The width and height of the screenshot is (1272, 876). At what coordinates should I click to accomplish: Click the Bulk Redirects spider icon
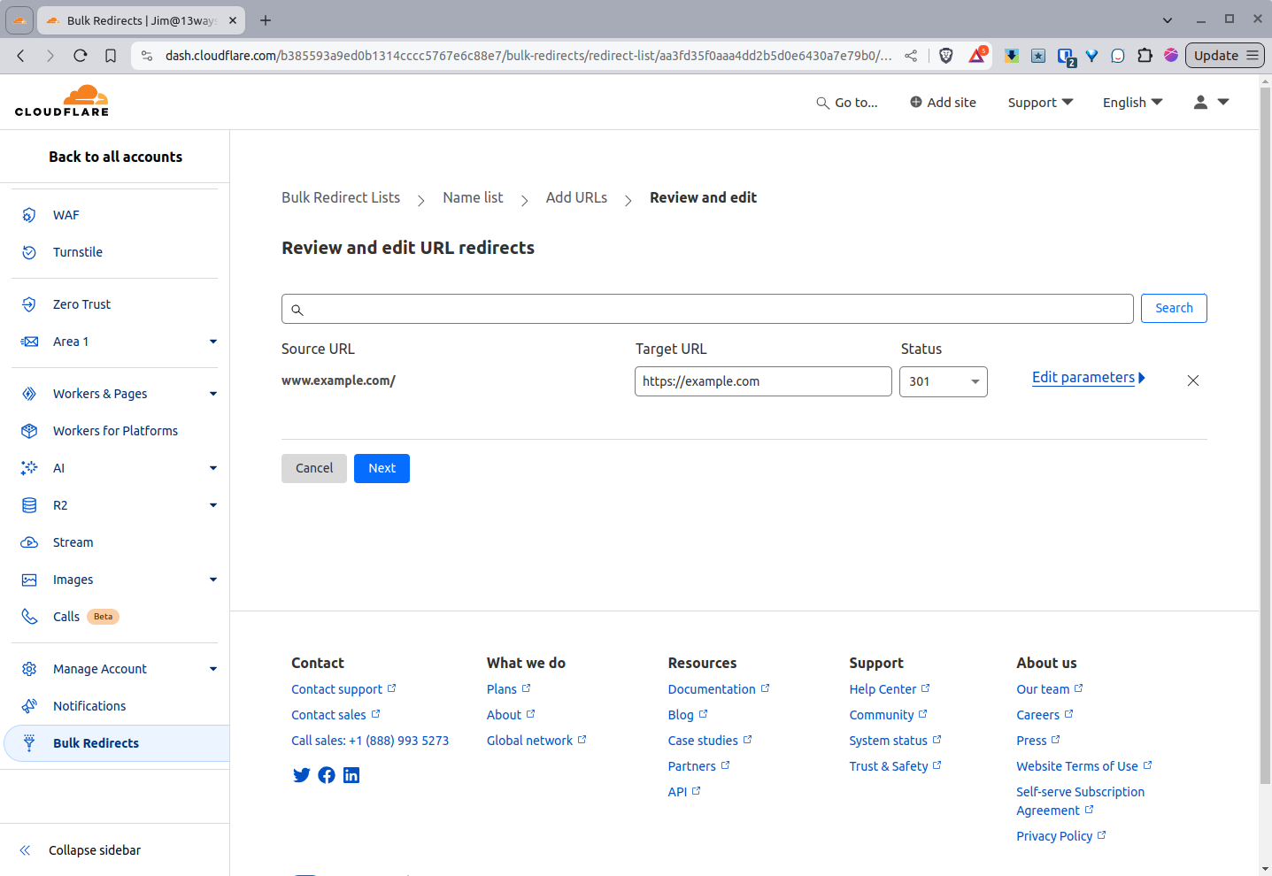coord(27,743)
